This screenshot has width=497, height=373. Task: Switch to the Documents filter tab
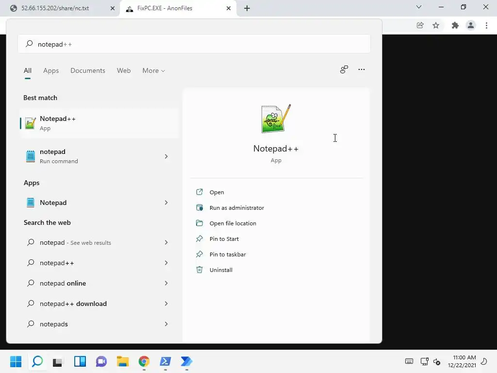[x=88, y=71]
